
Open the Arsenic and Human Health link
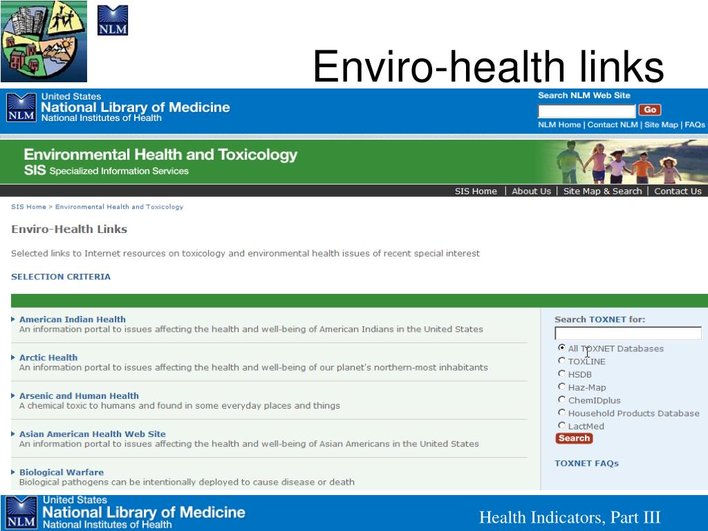pos(79,396)
